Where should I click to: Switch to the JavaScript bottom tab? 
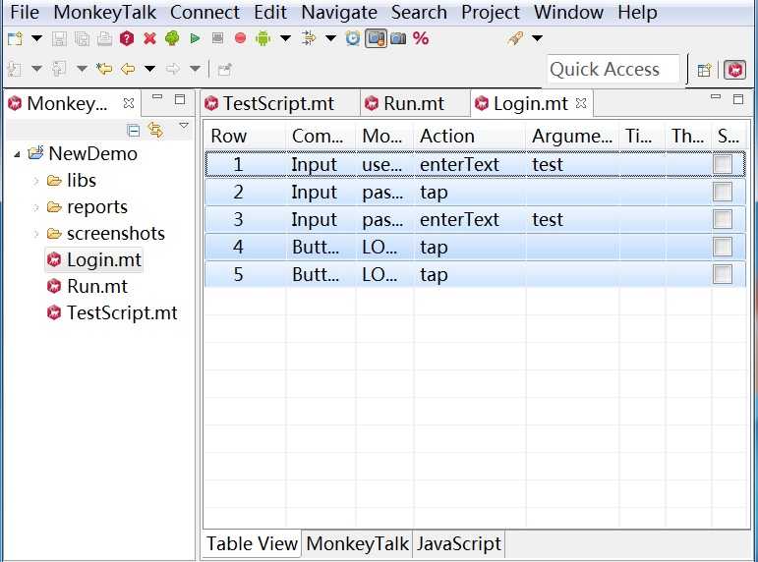tap(458, 544)
